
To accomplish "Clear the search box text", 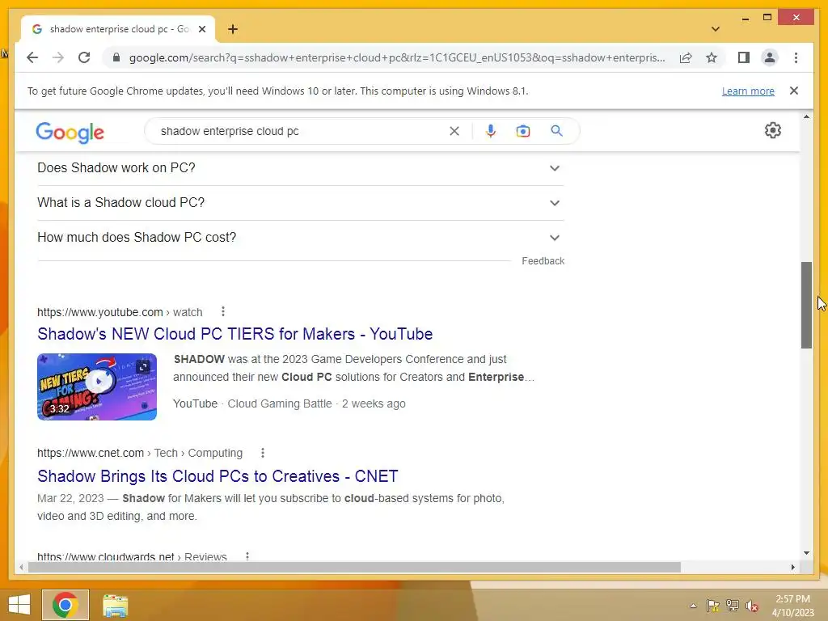I will (x=454, y=131).
